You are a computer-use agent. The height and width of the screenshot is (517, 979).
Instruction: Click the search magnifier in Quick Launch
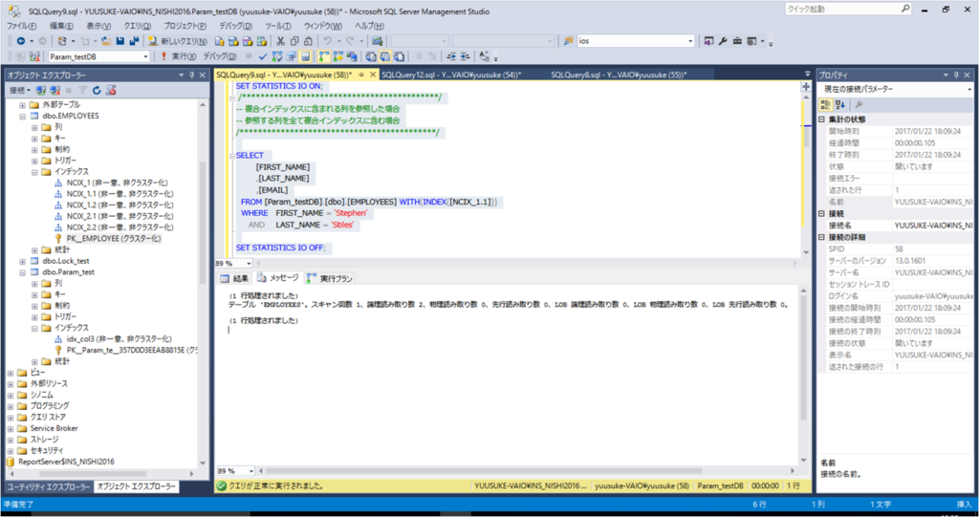pos(905,9)
